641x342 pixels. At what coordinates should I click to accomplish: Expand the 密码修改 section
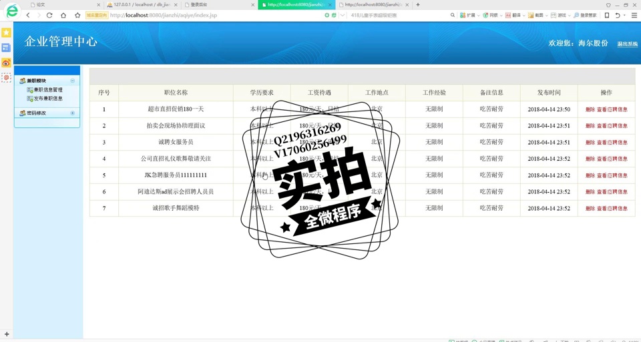pyautogui.click(x=73, y=113)
